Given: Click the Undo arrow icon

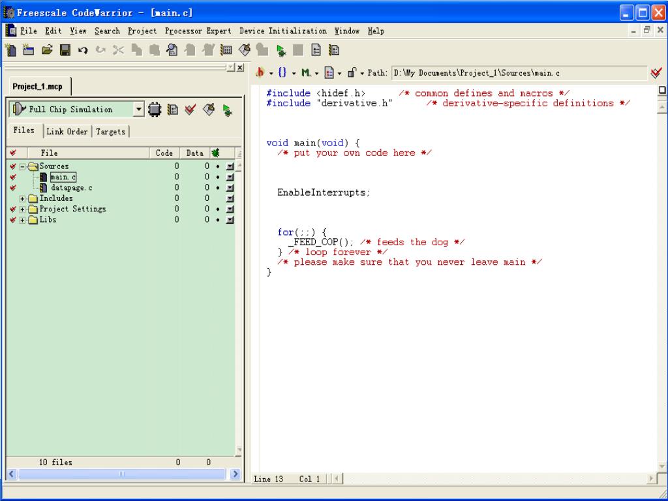Looking at the screenshot, I should point(83,50).
